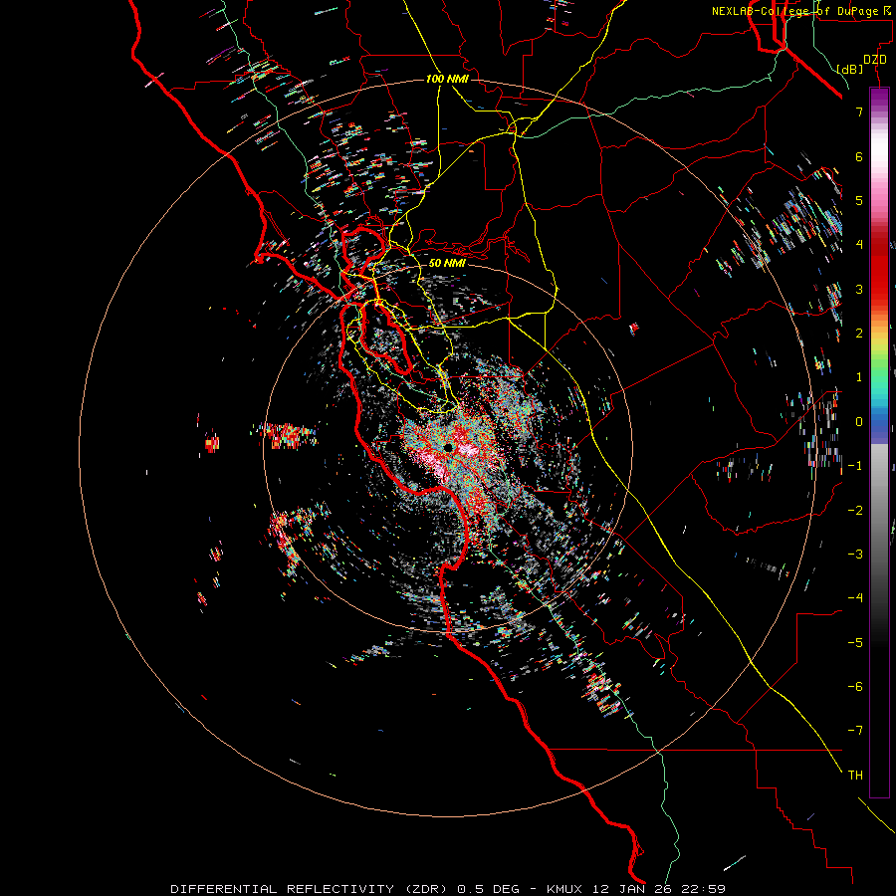Click the positive 3 tick label on scale
Image resolution: width=896 pixels, height=896 pixels.
tap(859, 289)
